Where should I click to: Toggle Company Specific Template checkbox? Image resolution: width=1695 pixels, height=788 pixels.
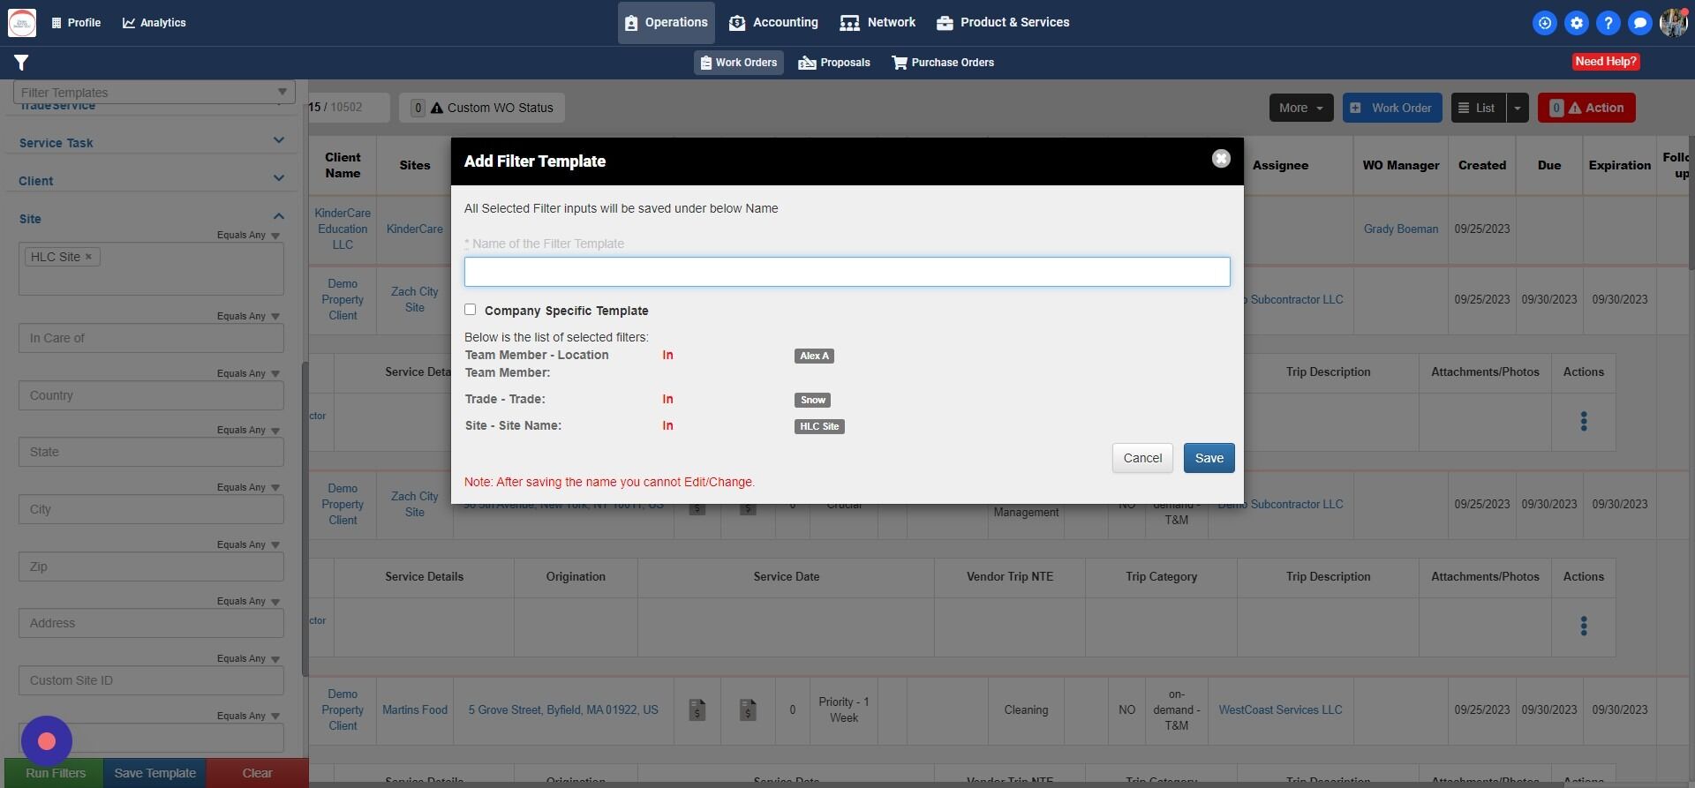(x=471, y=310)
